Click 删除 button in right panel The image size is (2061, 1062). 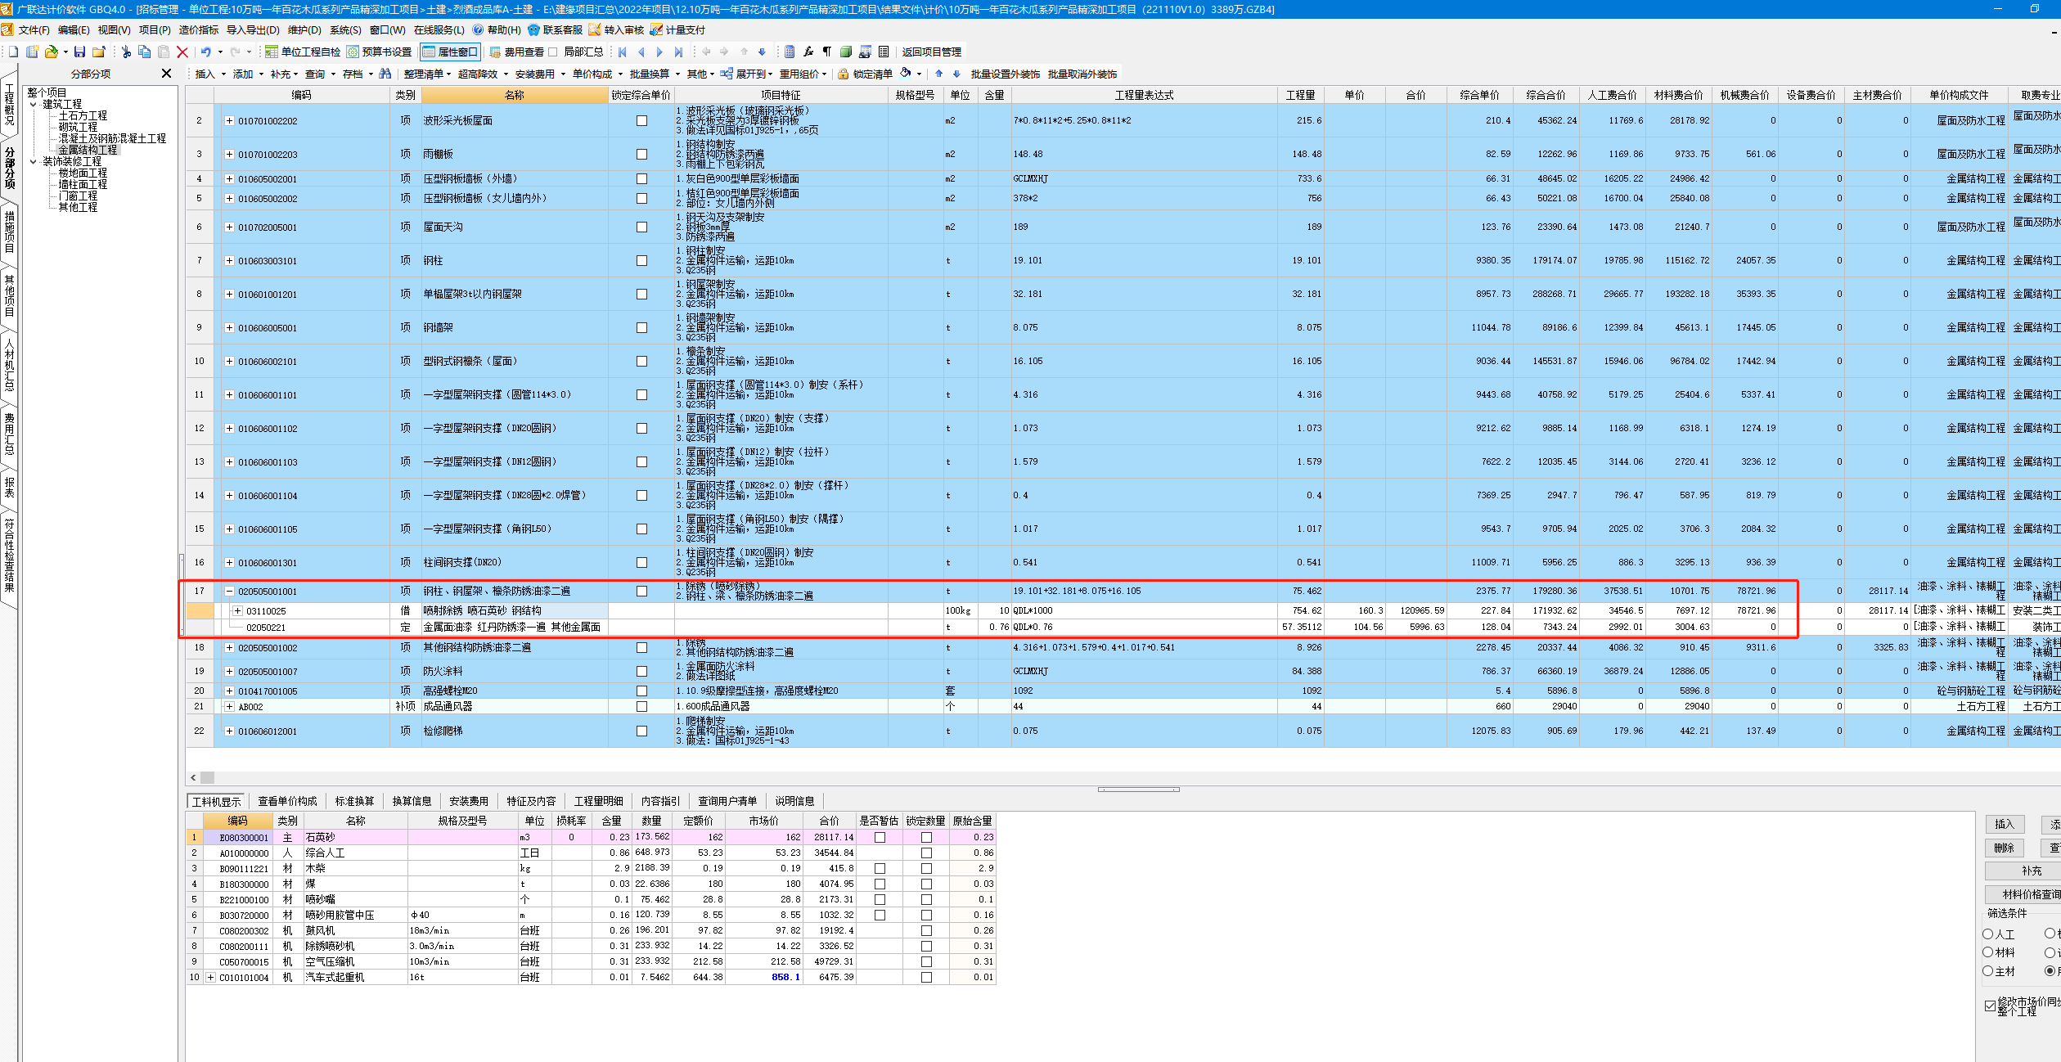pos(2004,848)
